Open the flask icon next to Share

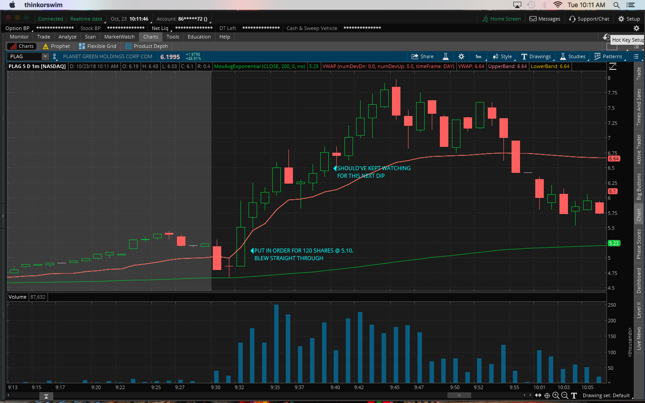tap(446, 56)
